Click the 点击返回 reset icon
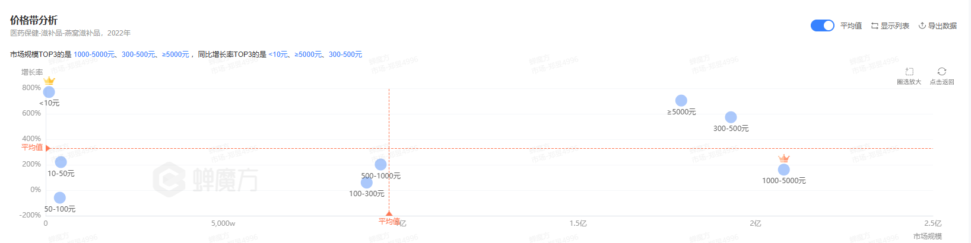 click(942, 72)
